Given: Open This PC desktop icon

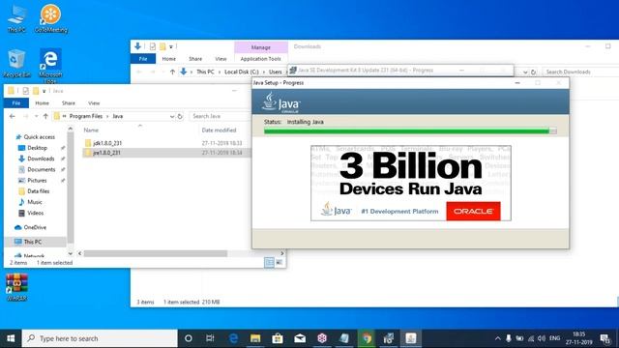Looking at the screenshot, I should [x=16, y=18].
